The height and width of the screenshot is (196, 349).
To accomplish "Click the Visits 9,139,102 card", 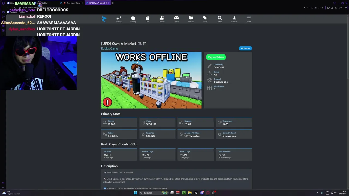I will tap(157, 122).
